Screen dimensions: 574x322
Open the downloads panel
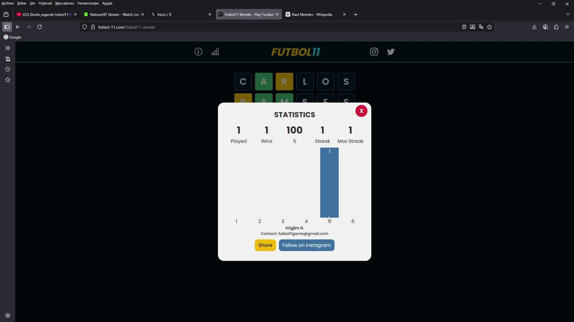click(535, 27)
